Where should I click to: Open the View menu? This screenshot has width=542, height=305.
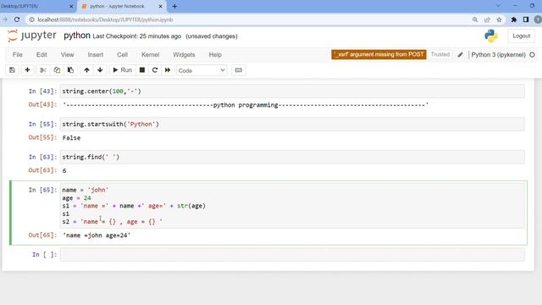pyautogui.click(x=68, y=54)
